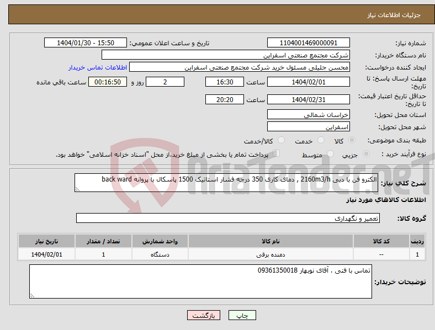Click the response deadline date 1404/02/01 field

click(309, 82)
